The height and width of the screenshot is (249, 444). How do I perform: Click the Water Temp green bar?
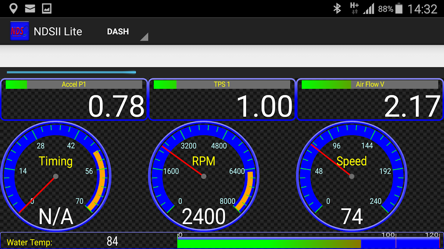(269, 244)
